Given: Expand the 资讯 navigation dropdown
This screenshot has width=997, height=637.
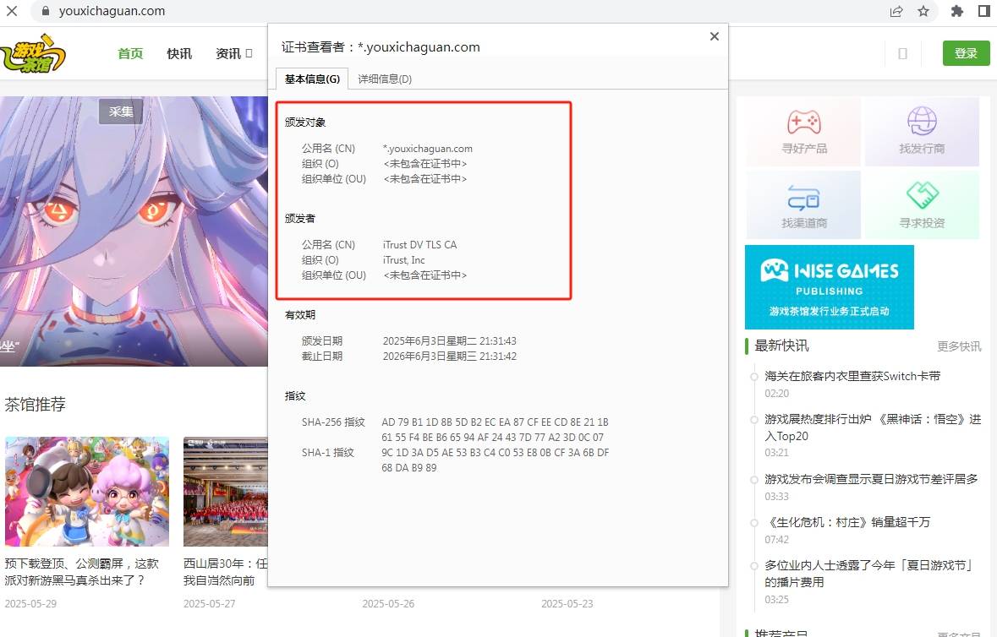Looking at the screenshot, I should (x=234, y=53).
